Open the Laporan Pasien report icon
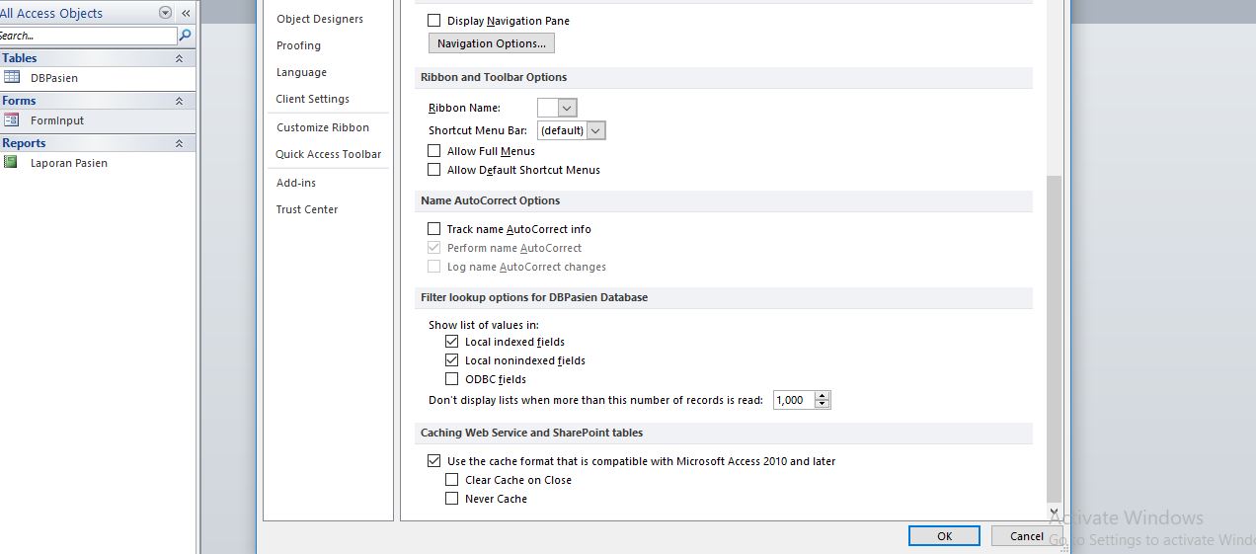This screenshot has height=554, width=1256. point(11,162)
